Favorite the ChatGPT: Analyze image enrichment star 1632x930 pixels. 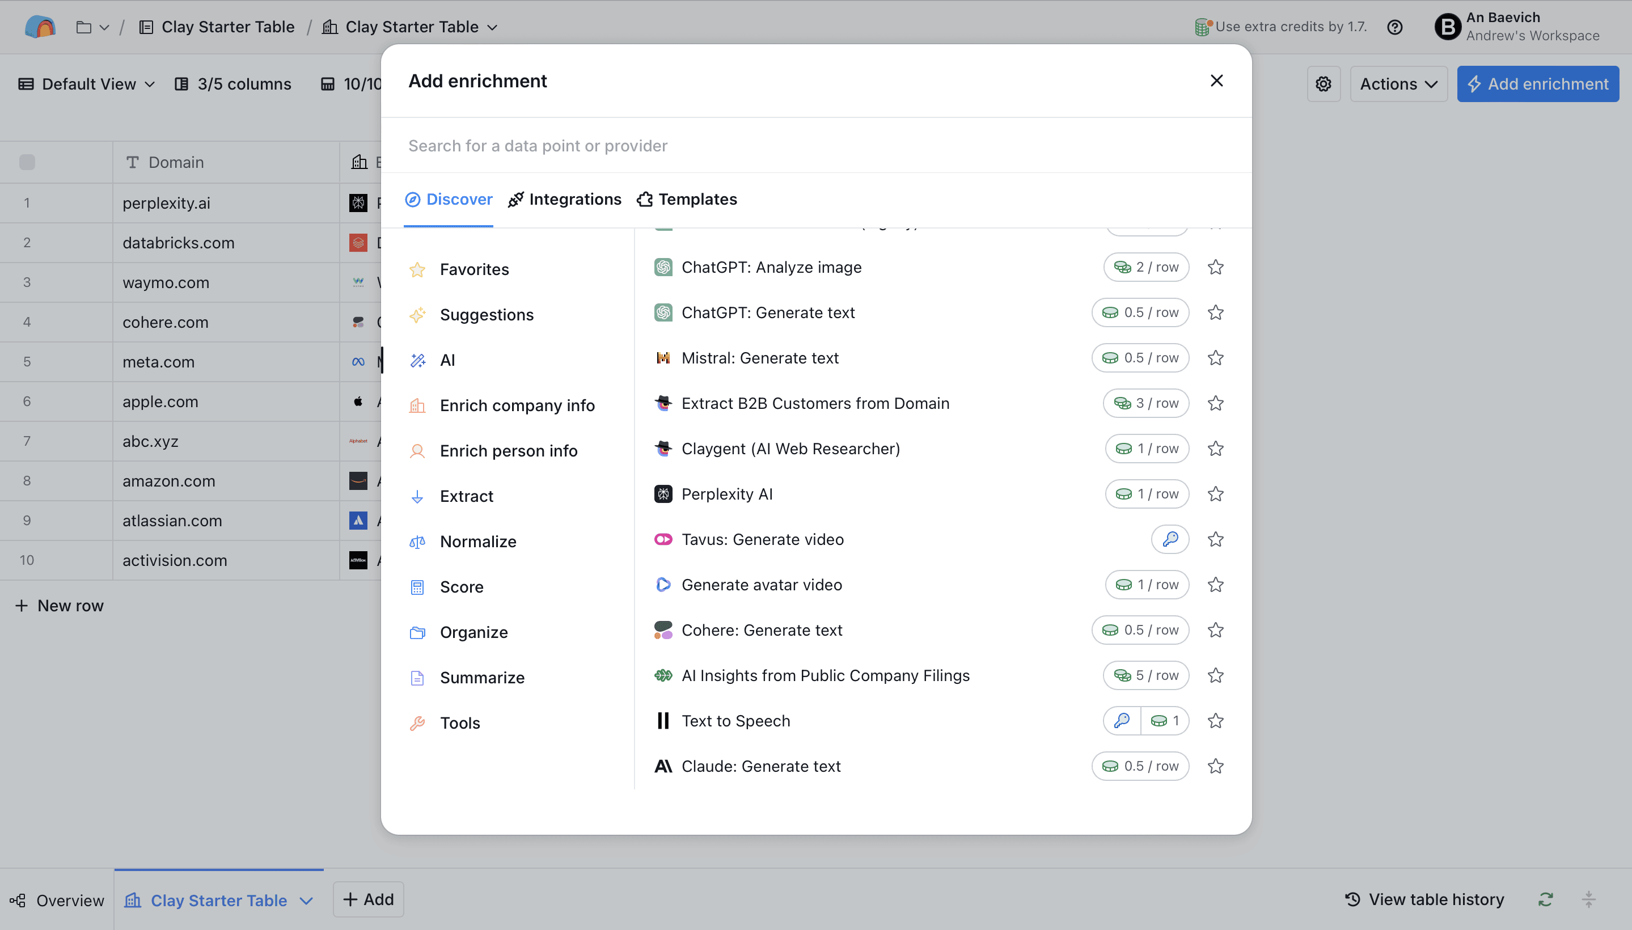point(1215,267)
